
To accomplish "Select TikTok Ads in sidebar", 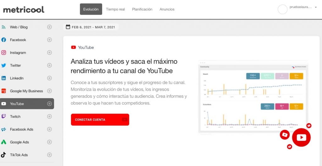I will (19, 155).
